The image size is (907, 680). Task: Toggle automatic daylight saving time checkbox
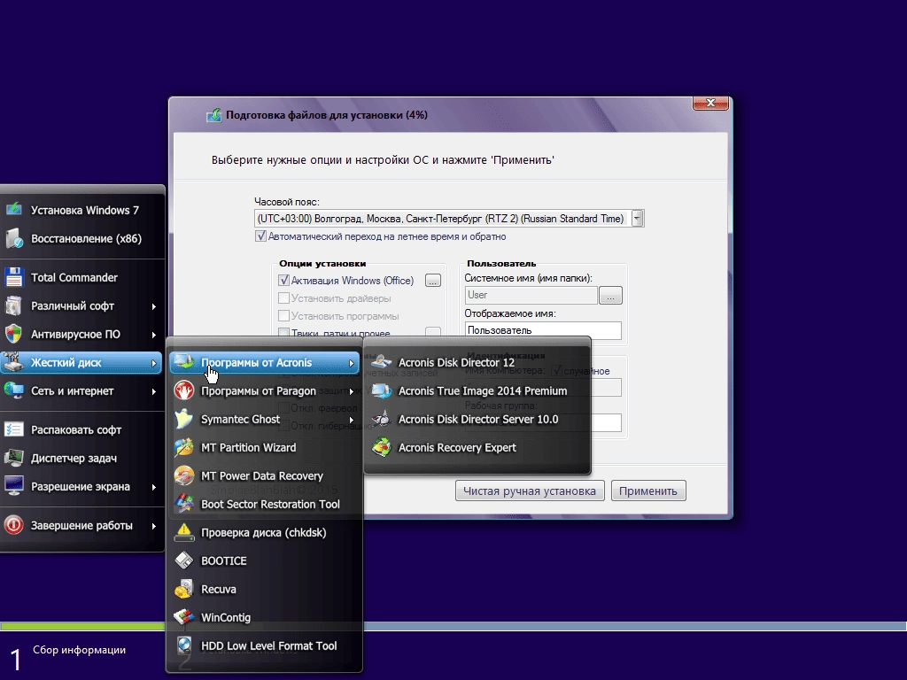tap(261, 236)
